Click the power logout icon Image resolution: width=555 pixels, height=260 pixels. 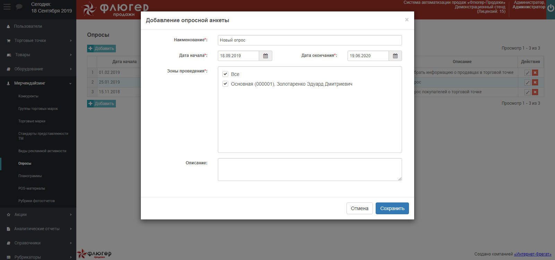[x=550, y=8]
